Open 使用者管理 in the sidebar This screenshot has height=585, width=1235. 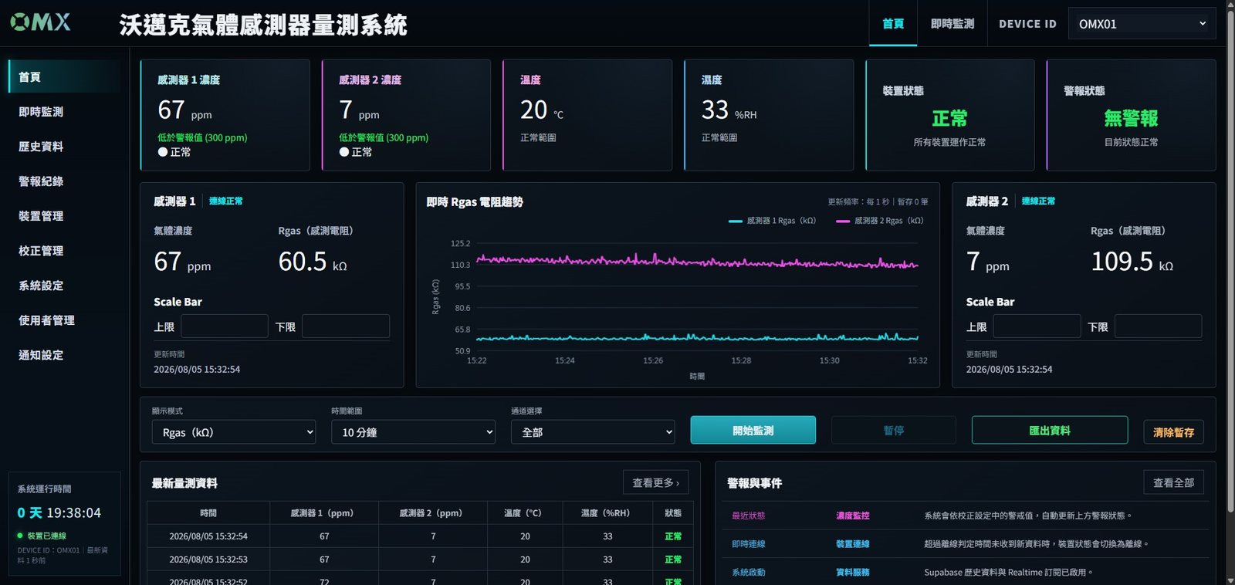(64, 320)
